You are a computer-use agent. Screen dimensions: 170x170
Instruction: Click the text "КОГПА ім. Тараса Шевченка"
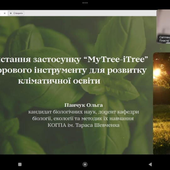click(x=83, y=125)
